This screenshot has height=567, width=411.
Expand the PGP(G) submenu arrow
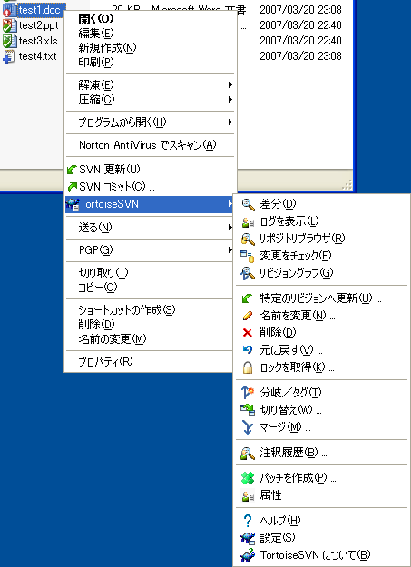pos(230,249)
